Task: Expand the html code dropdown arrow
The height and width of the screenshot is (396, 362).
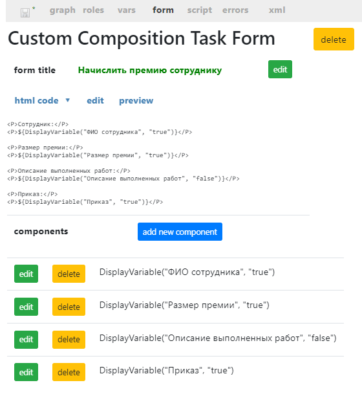Action: [x=68, y=100]
